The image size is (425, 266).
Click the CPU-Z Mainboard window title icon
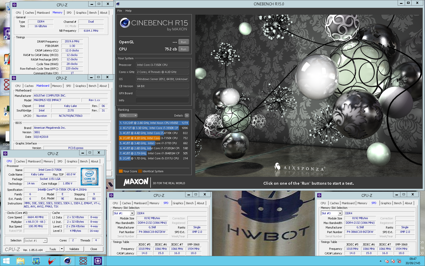(x=14, y=78)
